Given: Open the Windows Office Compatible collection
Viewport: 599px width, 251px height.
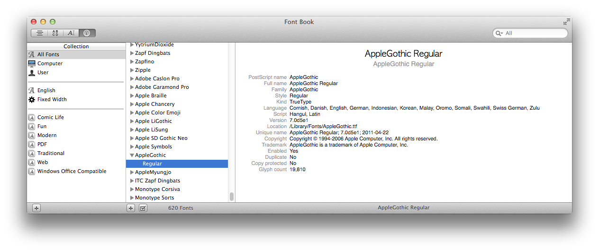Looking at the screenshot, I should 76,171.
